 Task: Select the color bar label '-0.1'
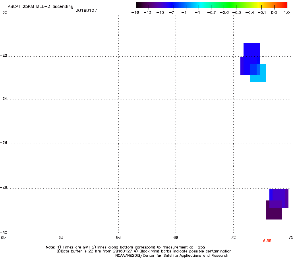pyautogui.click(x=262, y=13)
